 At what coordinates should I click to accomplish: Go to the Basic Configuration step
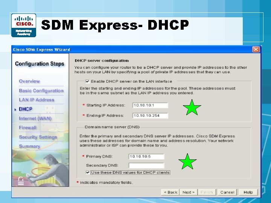click(41, 91)
